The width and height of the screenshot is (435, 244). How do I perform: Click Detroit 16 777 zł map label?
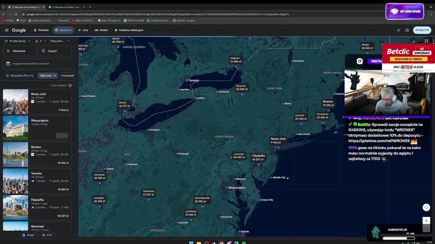(x=124, y=104)
